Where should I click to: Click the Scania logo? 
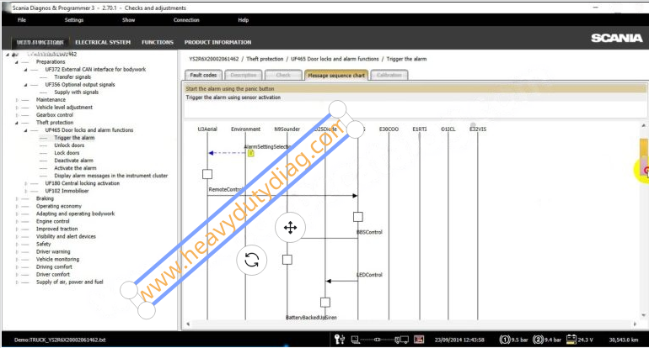[x=616, y=38]
